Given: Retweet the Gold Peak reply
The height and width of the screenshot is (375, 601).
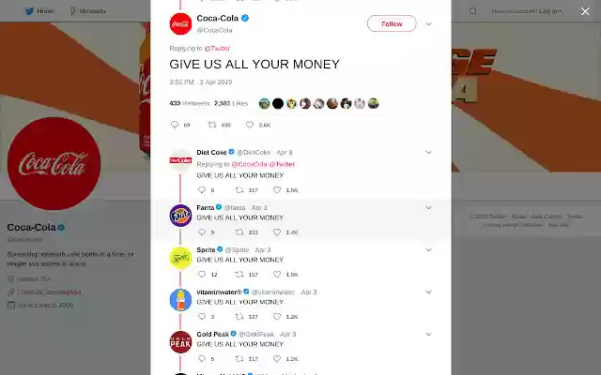Looking at the screenshot, I should pyautogui.click(x=239, y=358).
